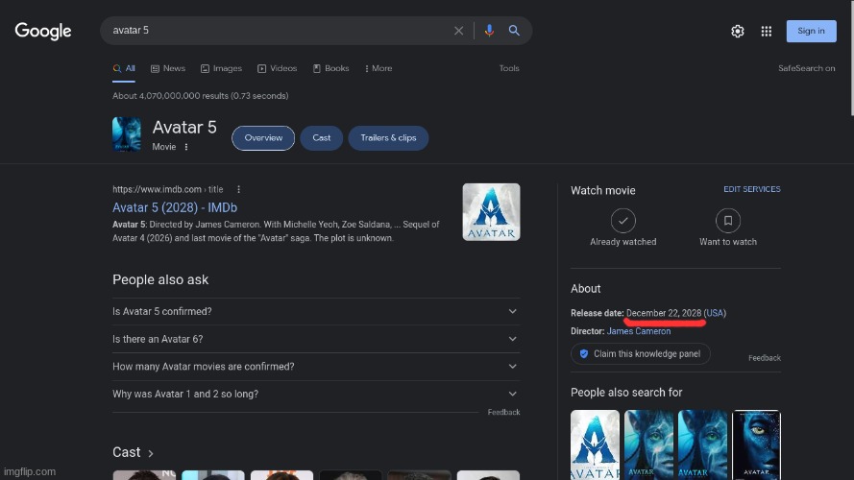Start voice search with the microphone icon
The image size is (854, 480).
tap(489, 31)
